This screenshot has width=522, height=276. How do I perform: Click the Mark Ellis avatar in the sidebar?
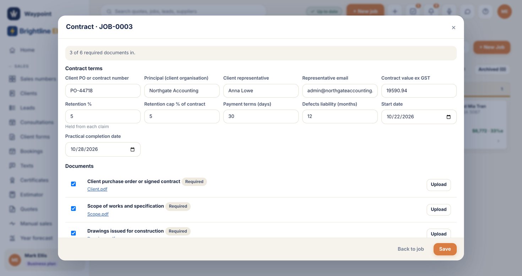[x=15, y=259]
